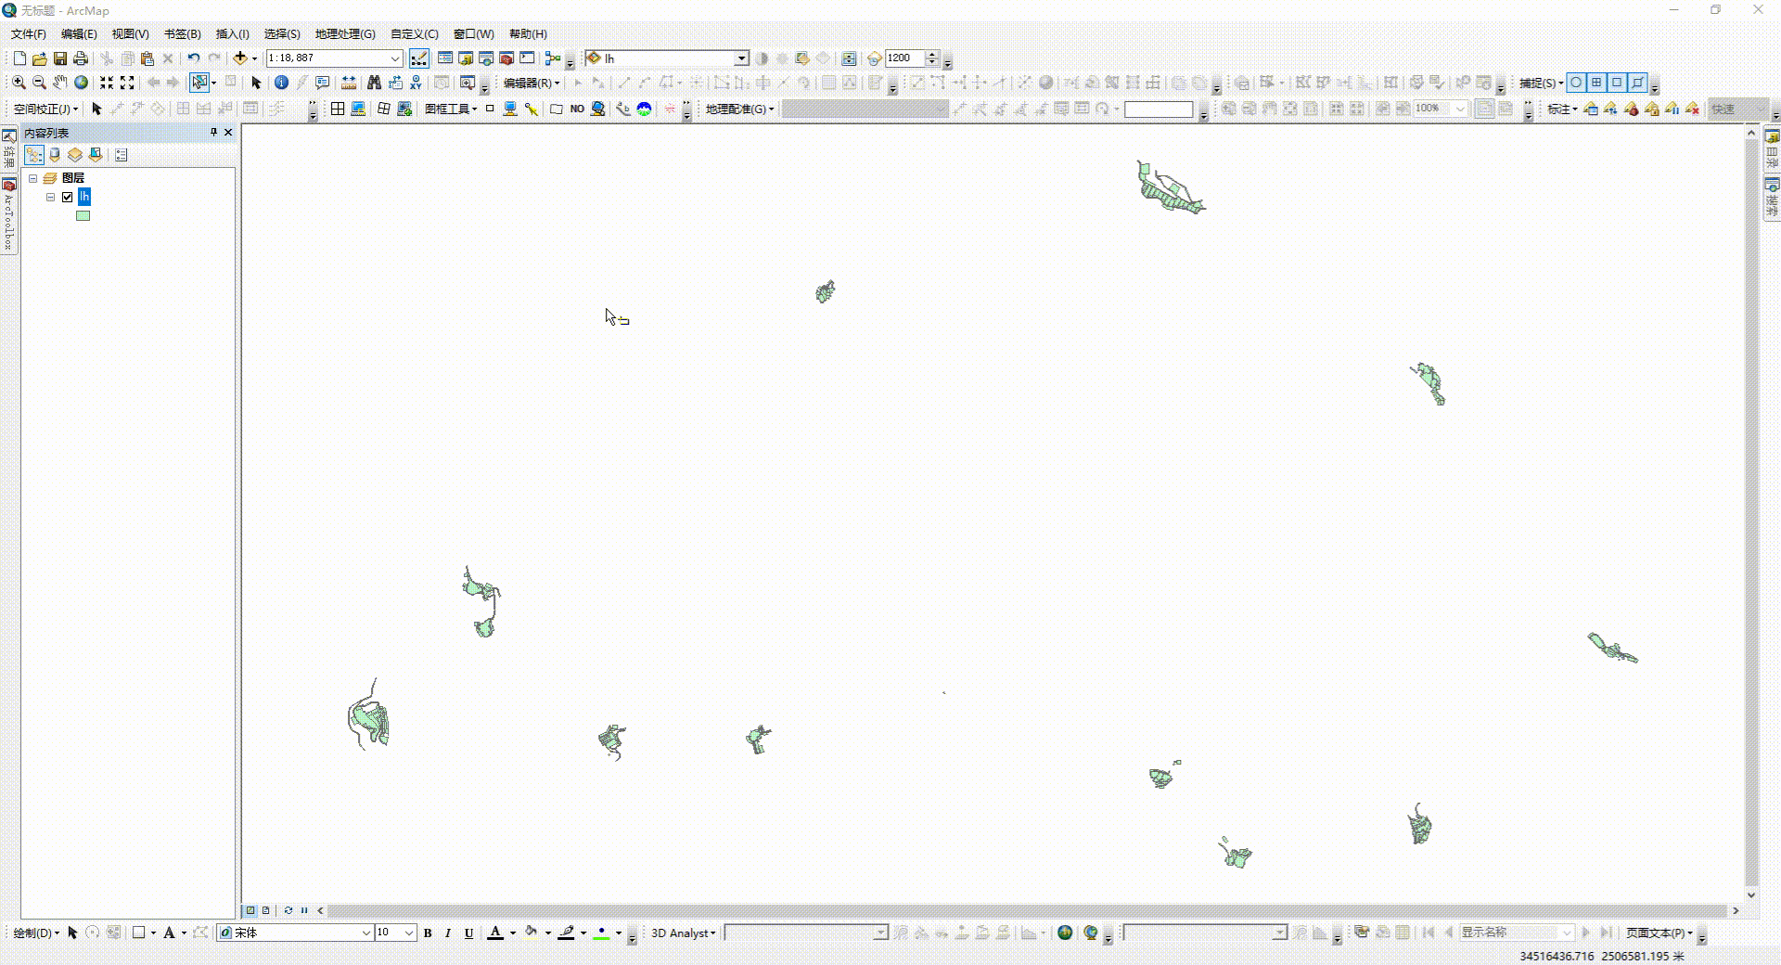This screenshot has width=1781, height=965.
Task: Select the Identify tool
Action: tap(281, 83)
